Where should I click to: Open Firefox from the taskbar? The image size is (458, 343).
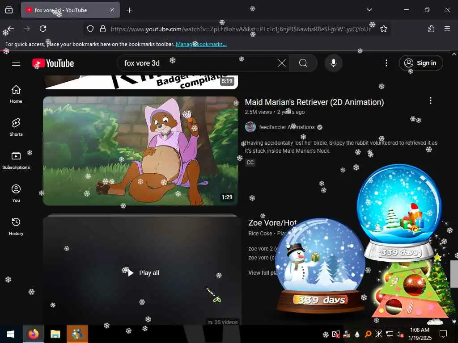[x=33, y=334]
